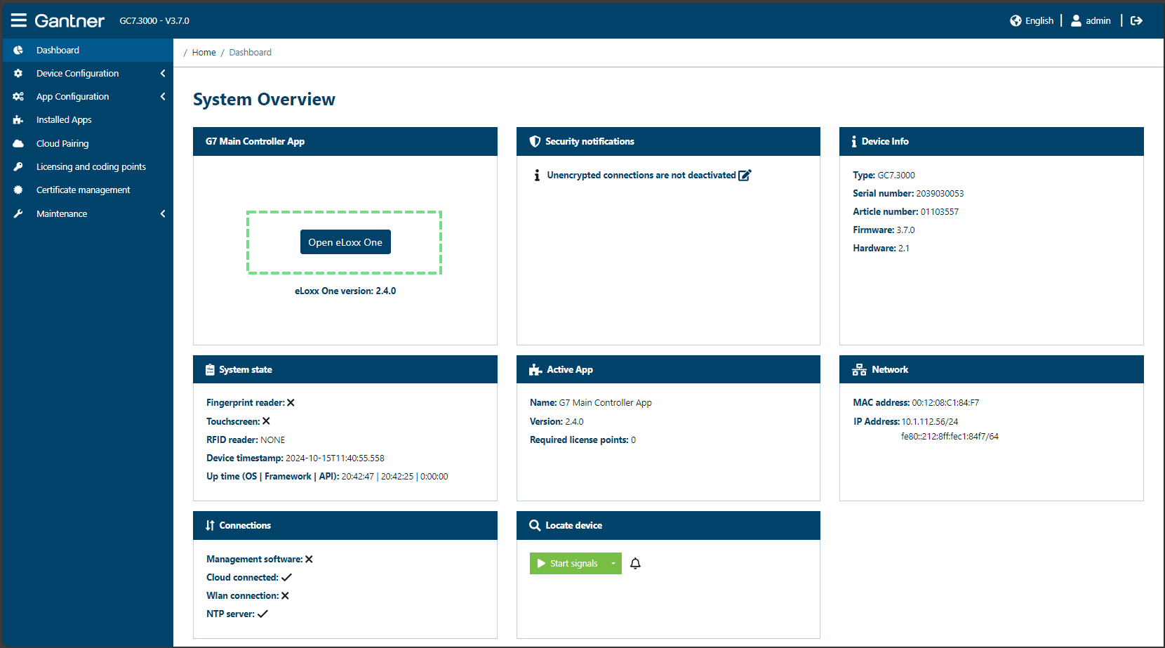
Task: Open the English language selector
Action: coord(1032,20)
